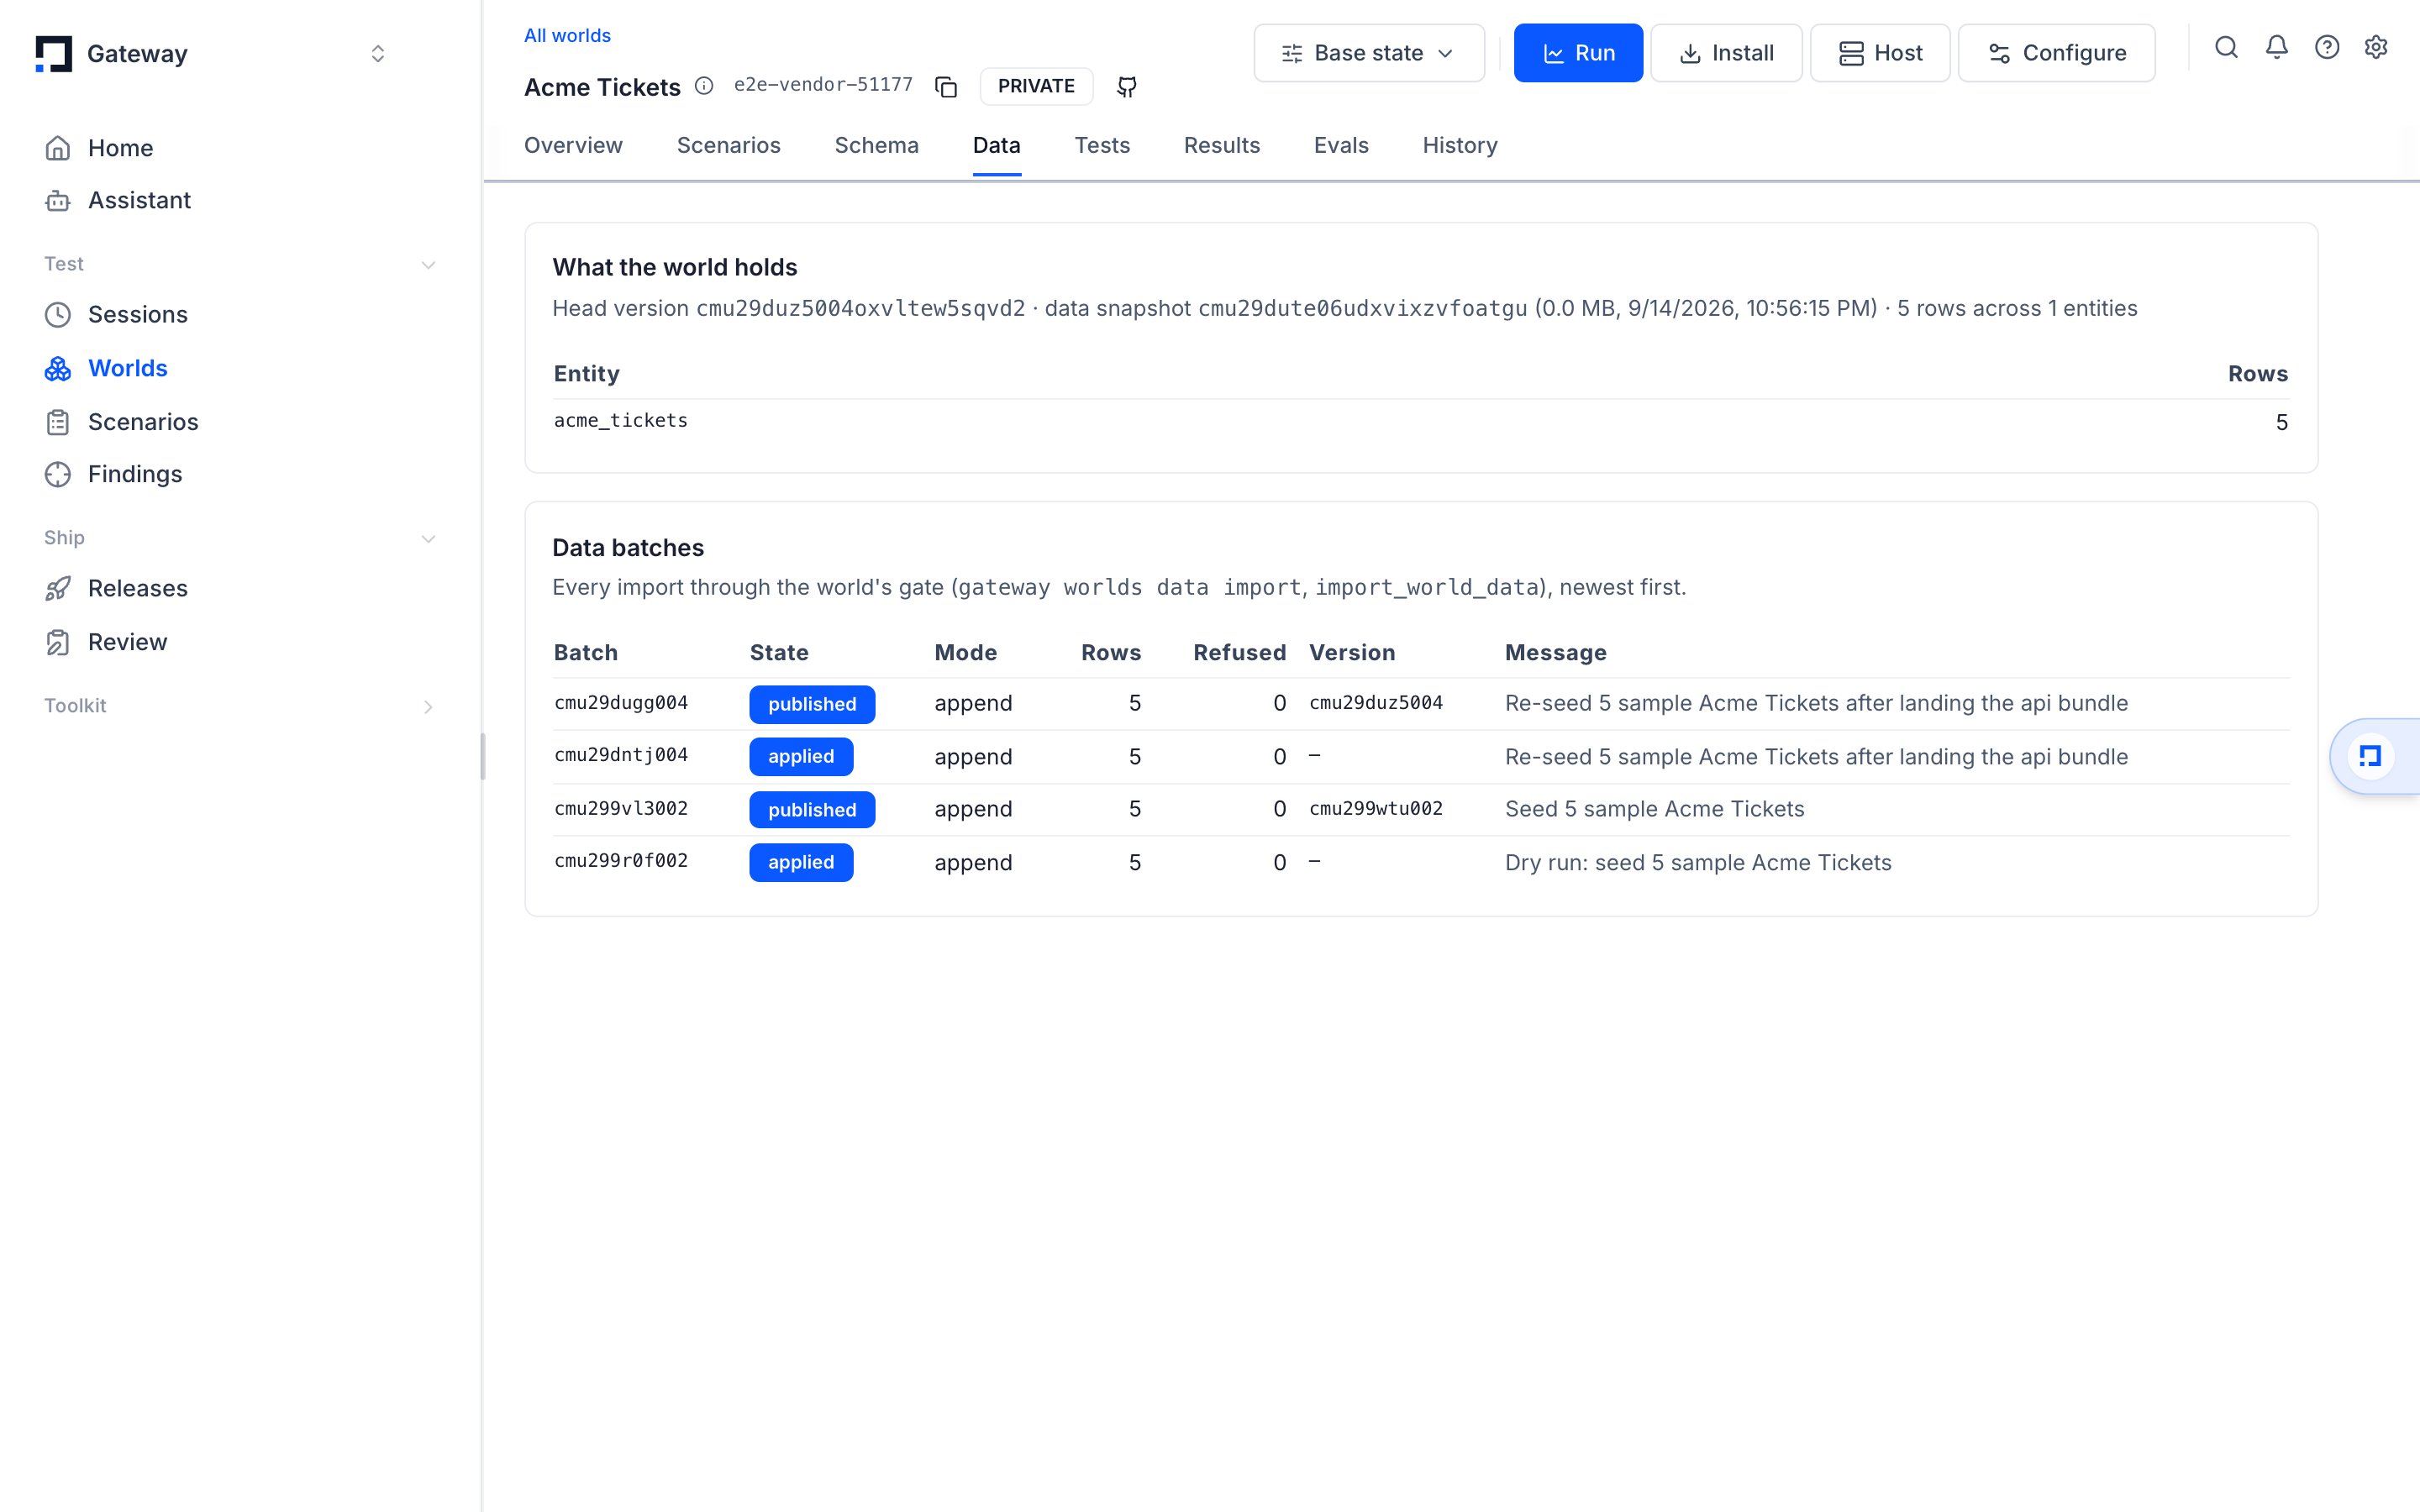
Task: Switch to the Results tab
Action: 1221,146
